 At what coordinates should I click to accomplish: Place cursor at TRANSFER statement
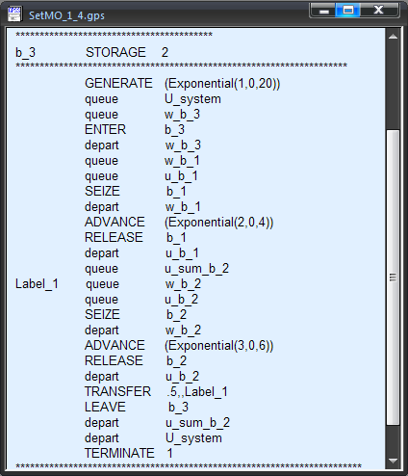156,391
